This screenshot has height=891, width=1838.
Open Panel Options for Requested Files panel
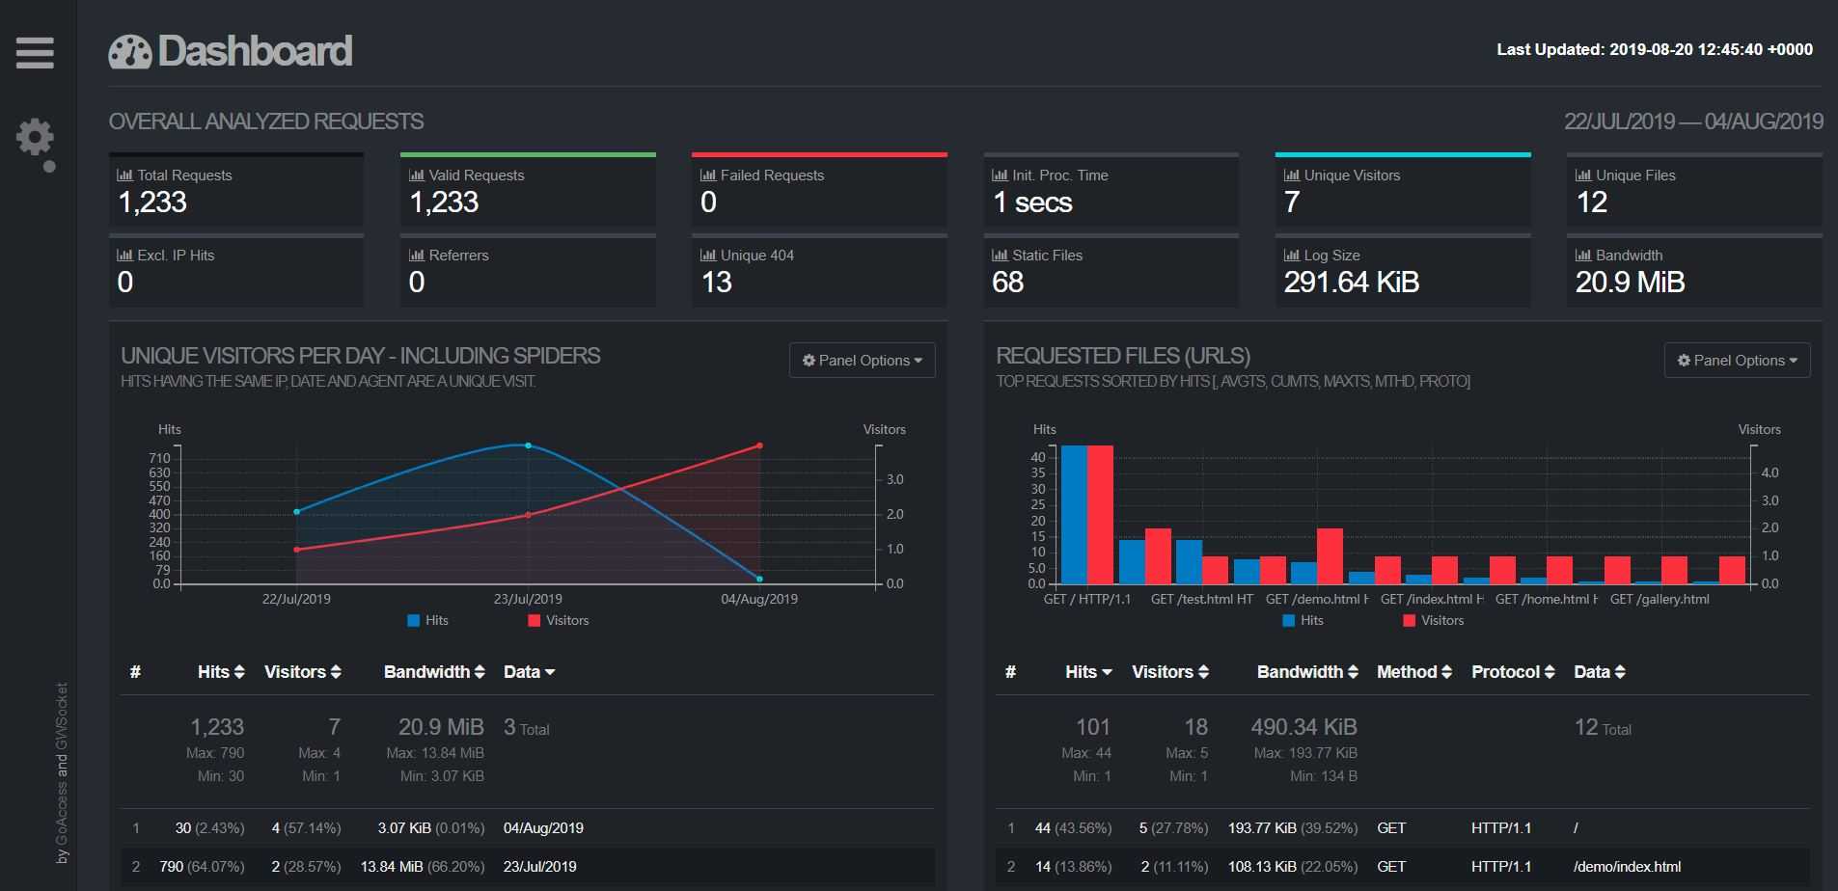point(1737,360)
